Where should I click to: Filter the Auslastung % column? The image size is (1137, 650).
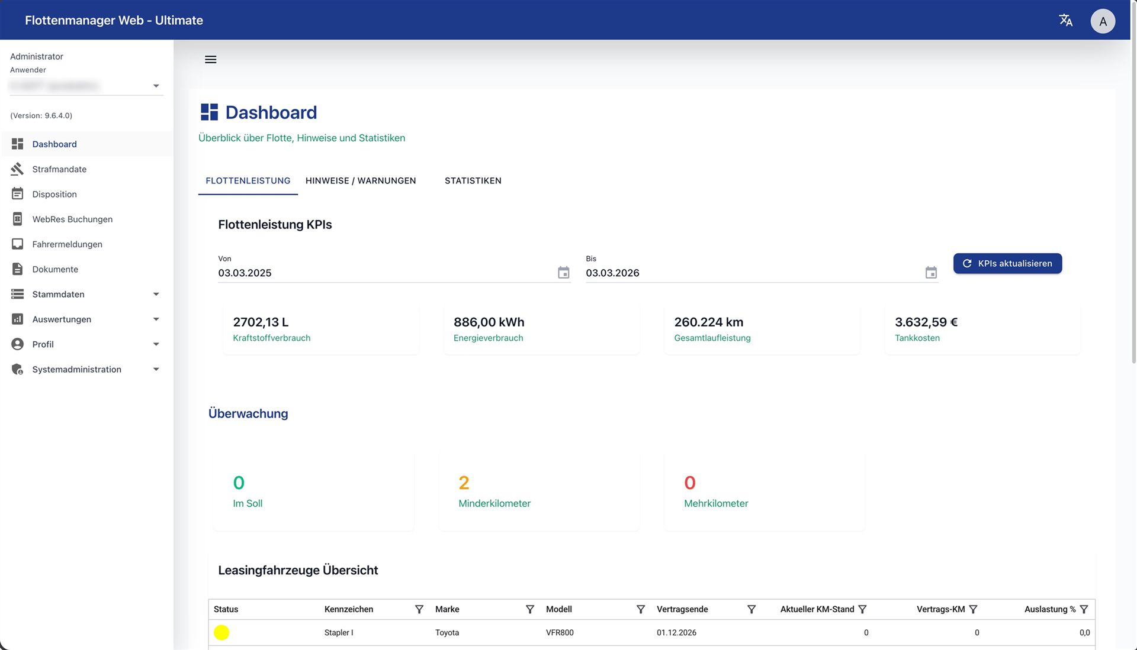pyautogui.click(x=1084, y=609)
